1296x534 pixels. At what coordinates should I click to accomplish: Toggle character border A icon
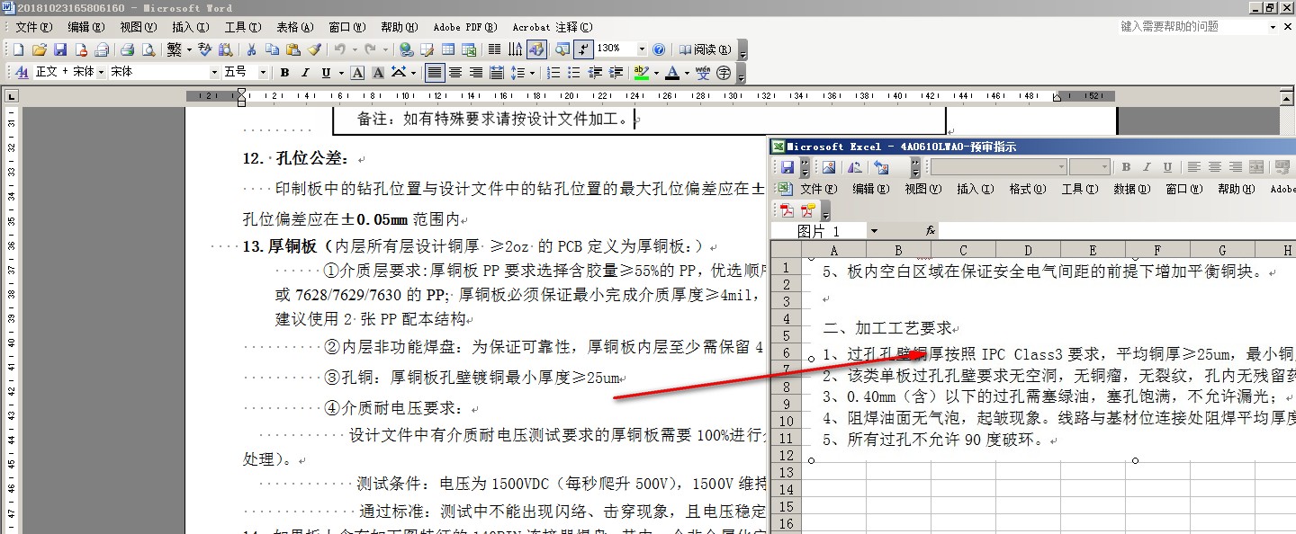pyautogui.click(x=357, y=72)
